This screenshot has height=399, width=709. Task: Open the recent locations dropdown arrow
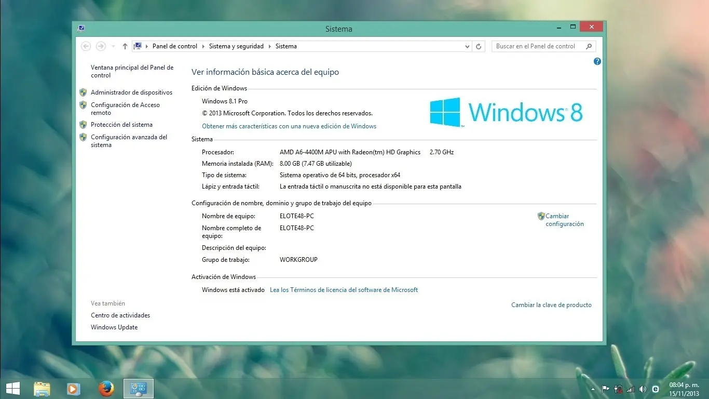pyautogui.click(x=113, y=46)
